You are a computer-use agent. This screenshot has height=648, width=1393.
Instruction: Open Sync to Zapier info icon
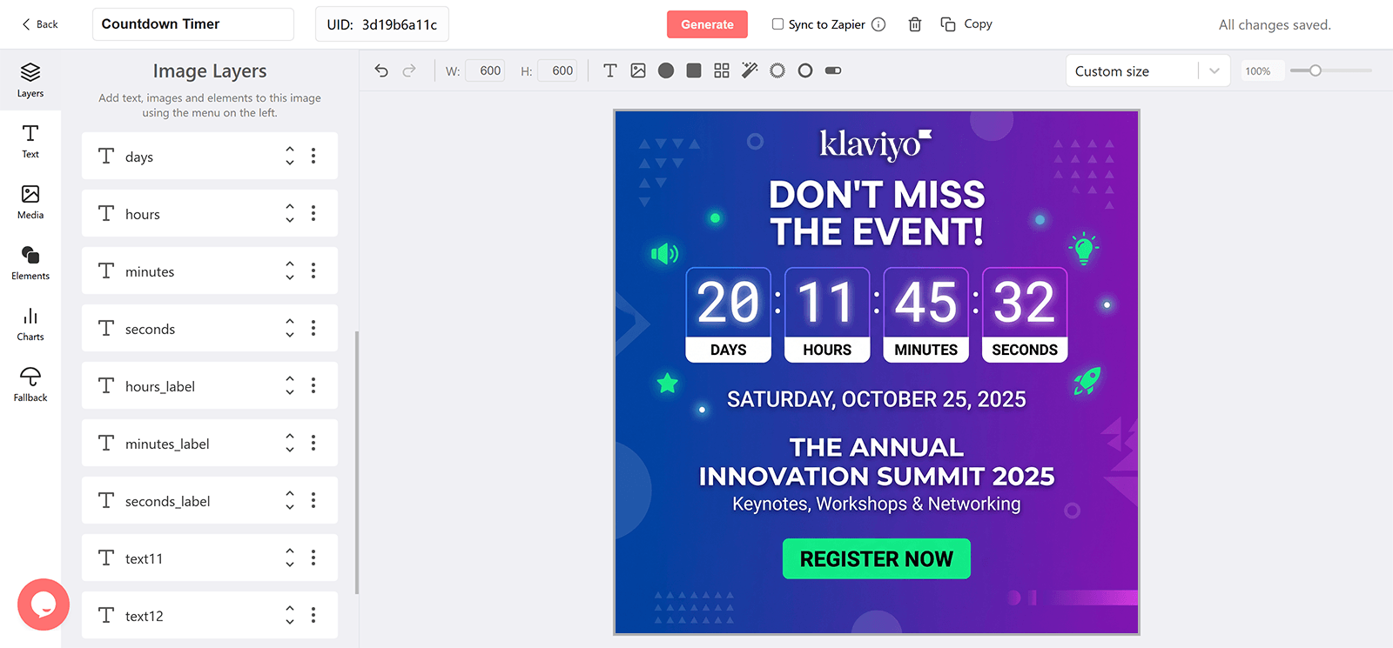click(878, 24)
